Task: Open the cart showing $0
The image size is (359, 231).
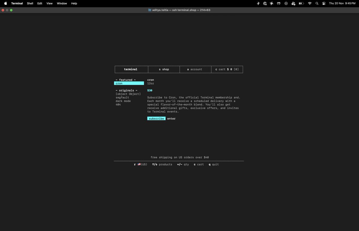Action: tap(227, 69)
